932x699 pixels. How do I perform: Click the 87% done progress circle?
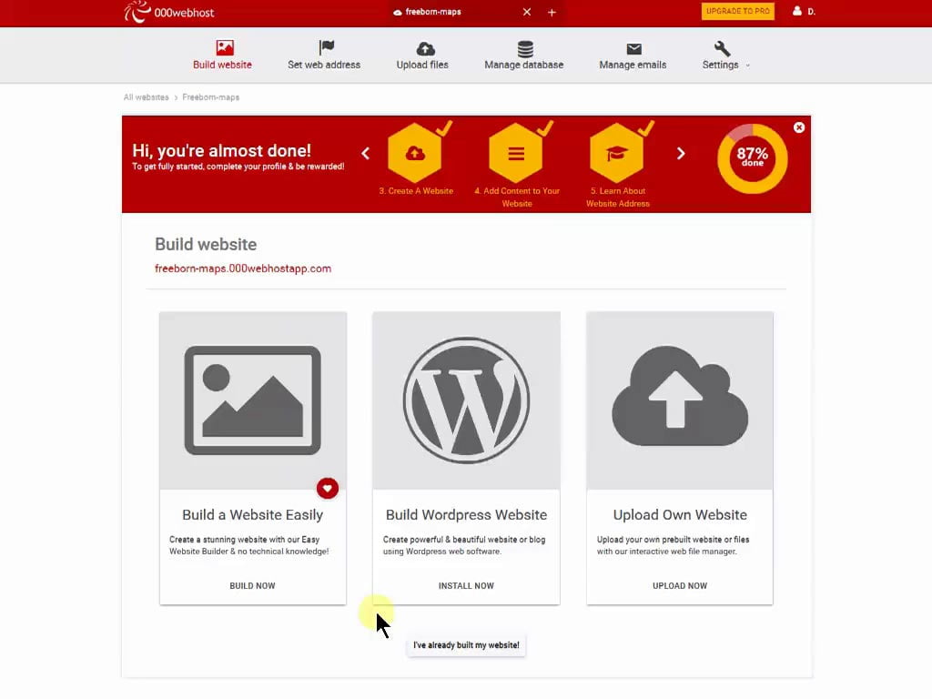tap(753, 157)
